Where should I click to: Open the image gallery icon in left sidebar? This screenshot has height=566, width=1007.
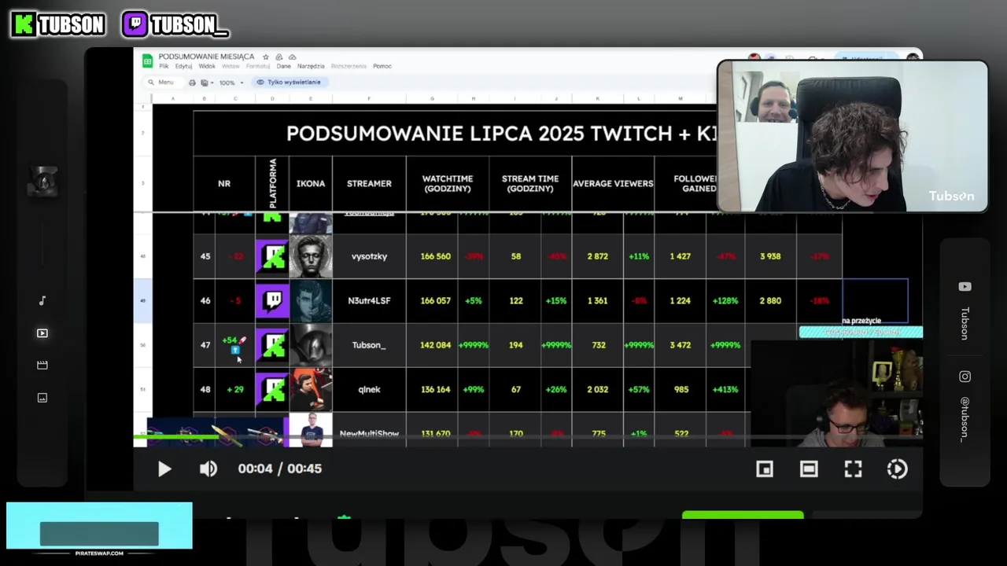coord(42,398)
